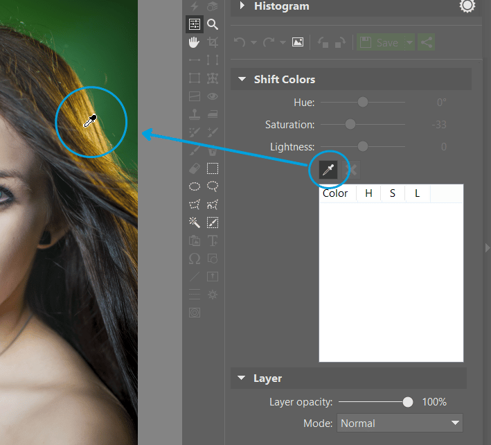This screenshot has height=445, width=491.
Task: Click the right panel collapse arrow at the window edge
Action: click(488, 247)
